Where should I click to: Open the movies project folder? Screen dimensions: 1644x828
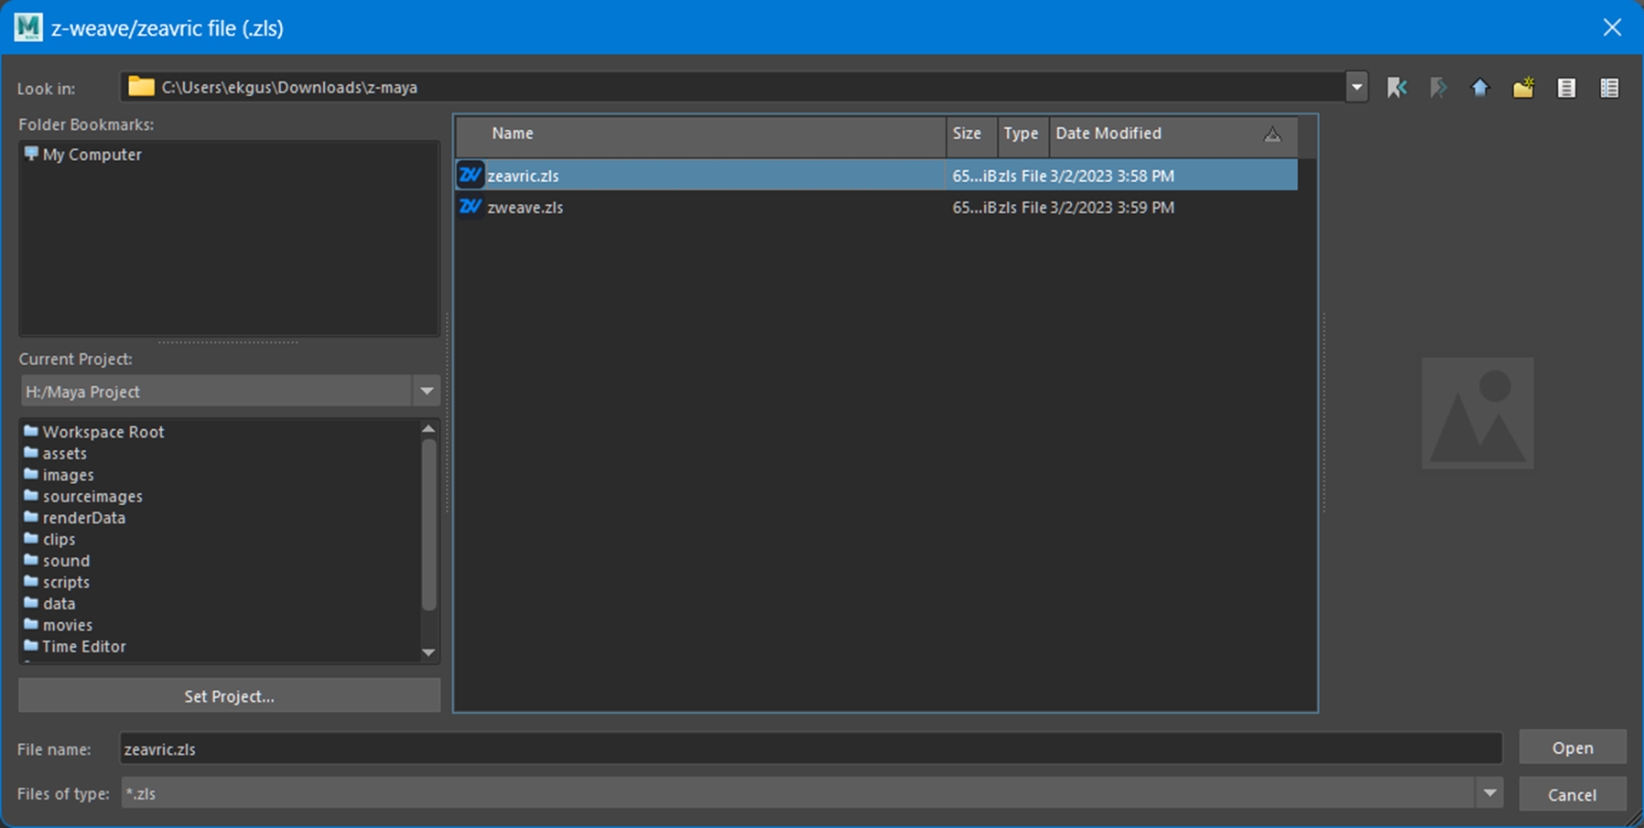click(59, 625)
